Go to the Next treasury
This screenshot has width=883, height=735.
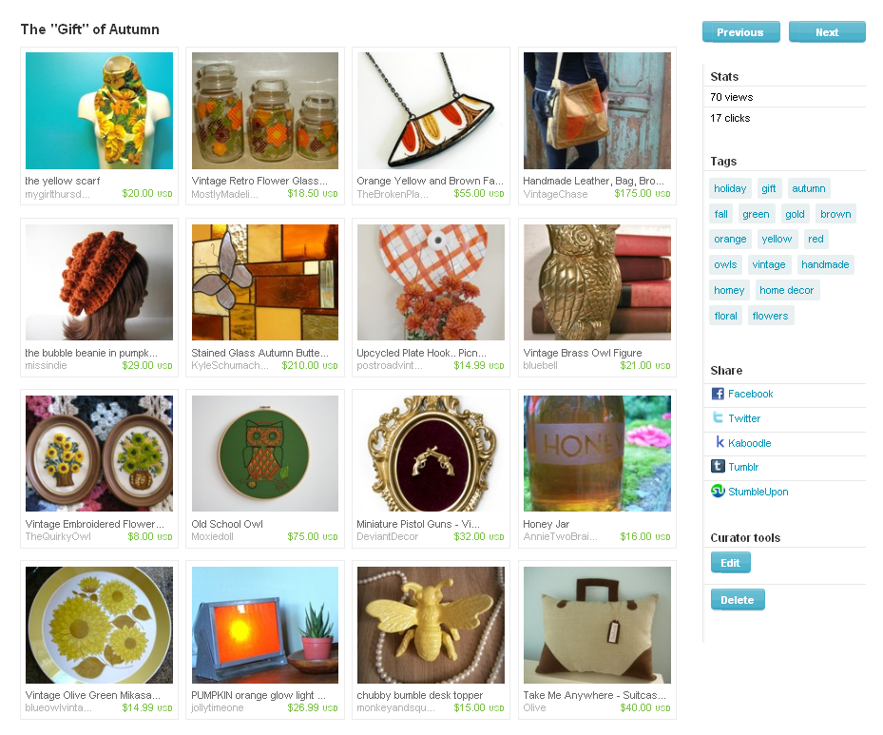827,32
